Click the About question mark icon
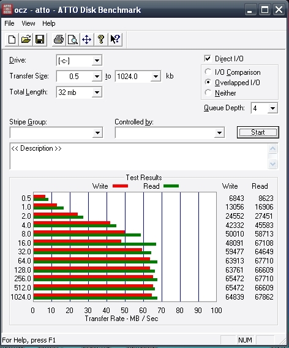The height and width of the screenshot is (348, 289). (101, 40)
